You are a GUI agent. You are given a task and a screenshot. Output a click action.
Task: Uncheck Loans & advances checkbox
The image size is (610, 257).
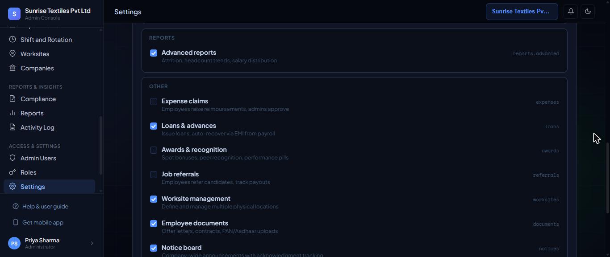click(154, 126)
